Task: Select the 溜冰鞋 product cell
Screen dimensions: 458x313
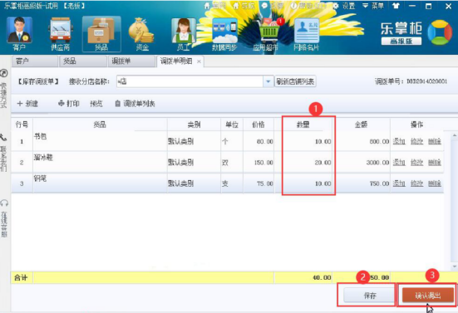Action: [x=100, y=163]
